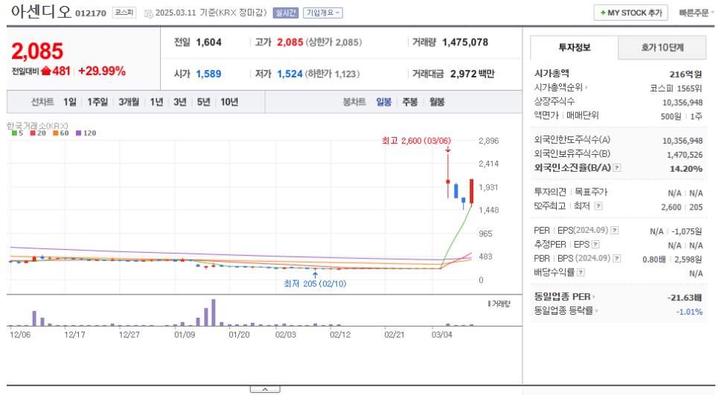Select the 3년 line chart period

tap(180, 102)
